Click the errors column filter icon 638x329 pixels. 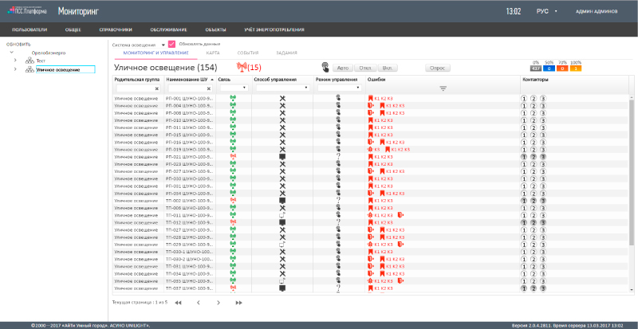tap(443, 88)
